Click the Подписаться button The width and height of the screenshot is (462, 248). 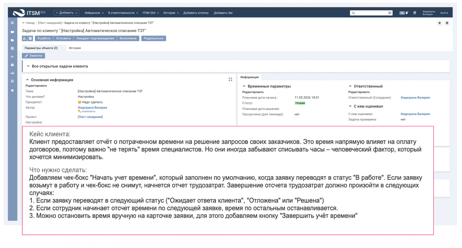pyautogui.click(x=153, y=38)
